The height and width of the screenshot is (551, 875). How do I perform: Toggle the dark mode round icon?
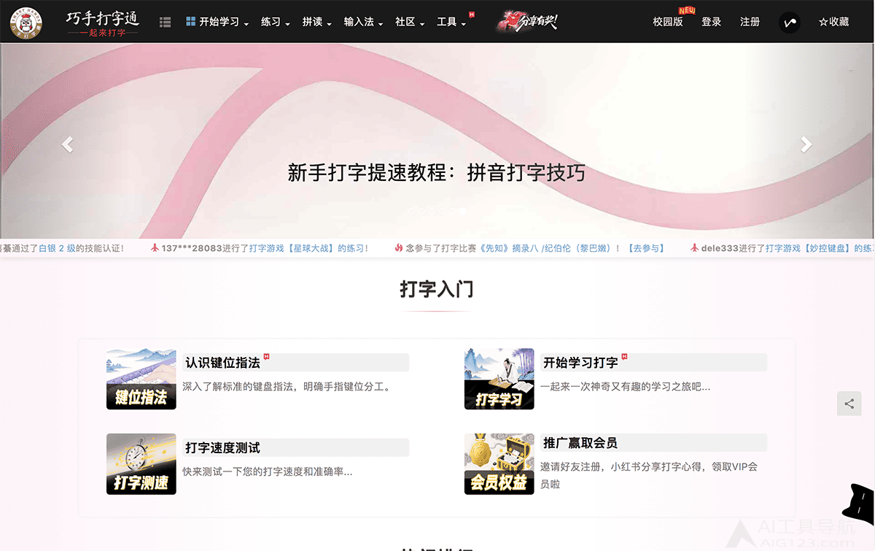click(x=790, y=22)
